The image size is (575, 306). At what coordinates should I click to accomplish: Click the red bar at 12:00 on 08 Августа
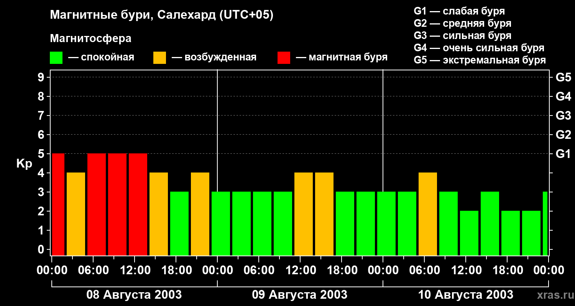tap(138, 204)
